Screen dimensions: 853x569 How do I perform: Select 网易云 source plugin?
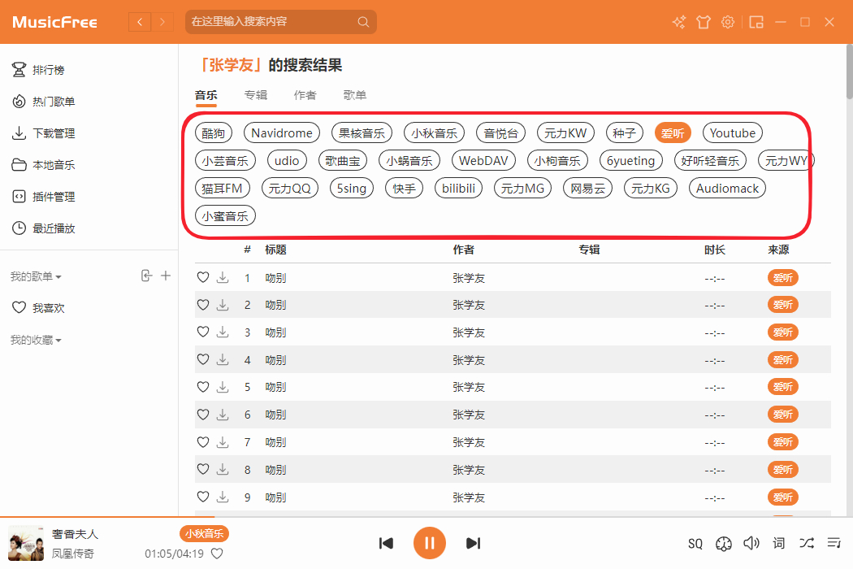coord(588,189)
